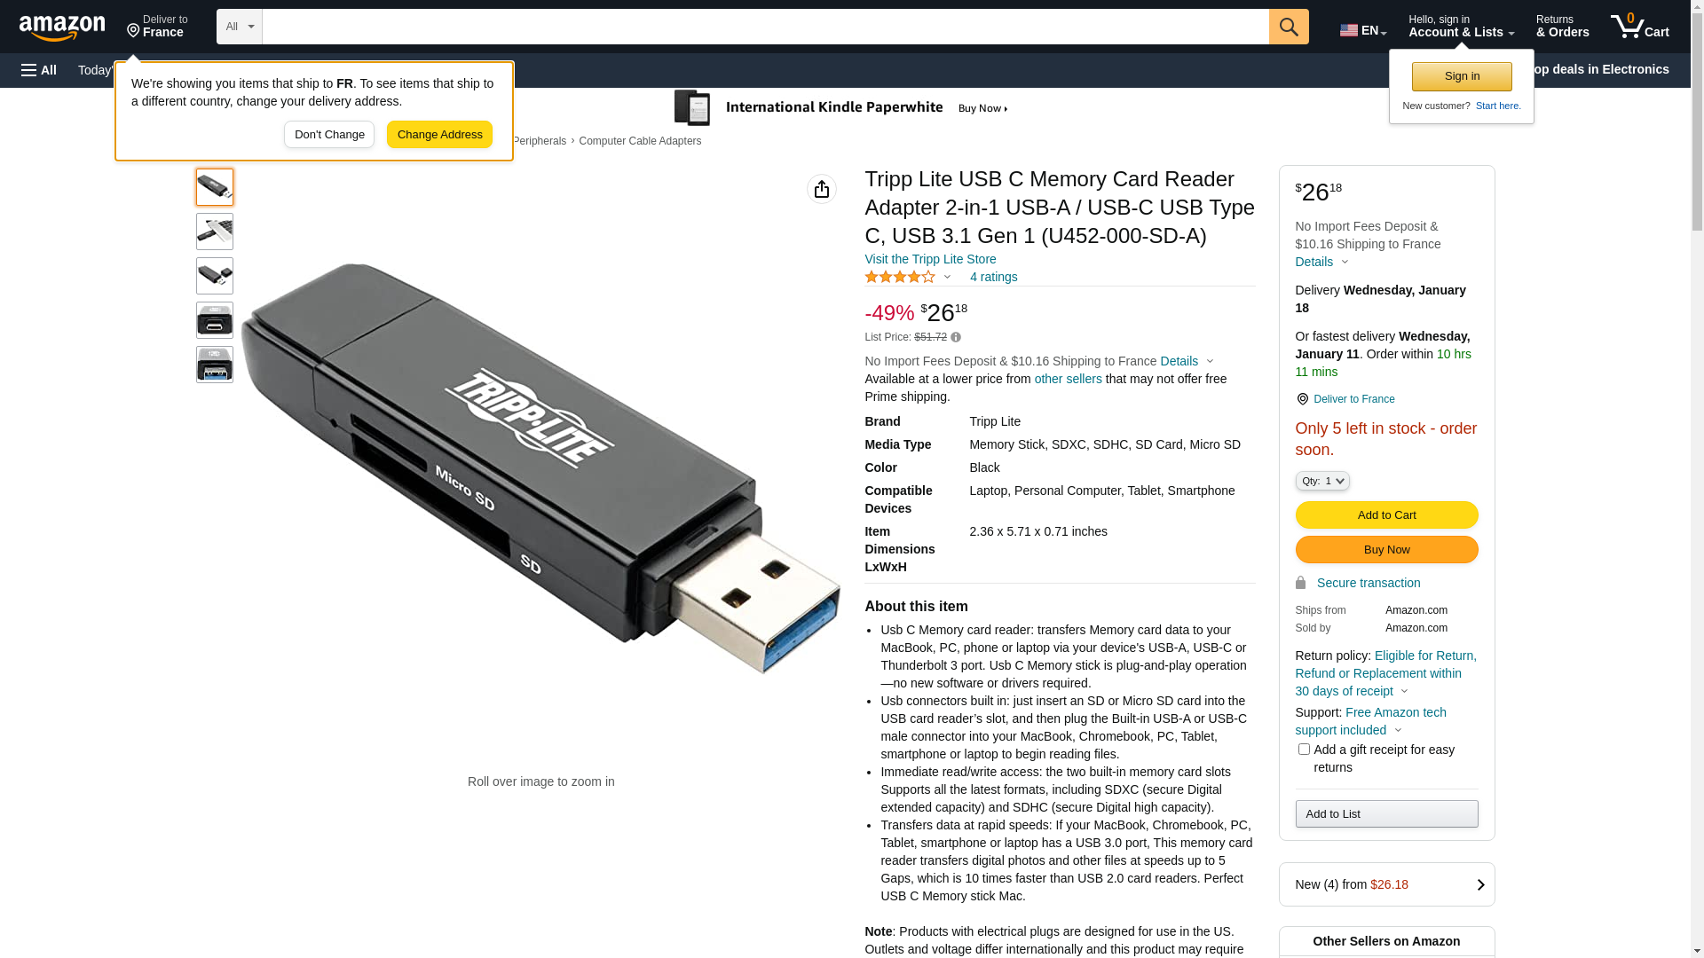1704x958 pixels.
Task: Open Returns & Orders menu item
Action: click(1563, 27)
